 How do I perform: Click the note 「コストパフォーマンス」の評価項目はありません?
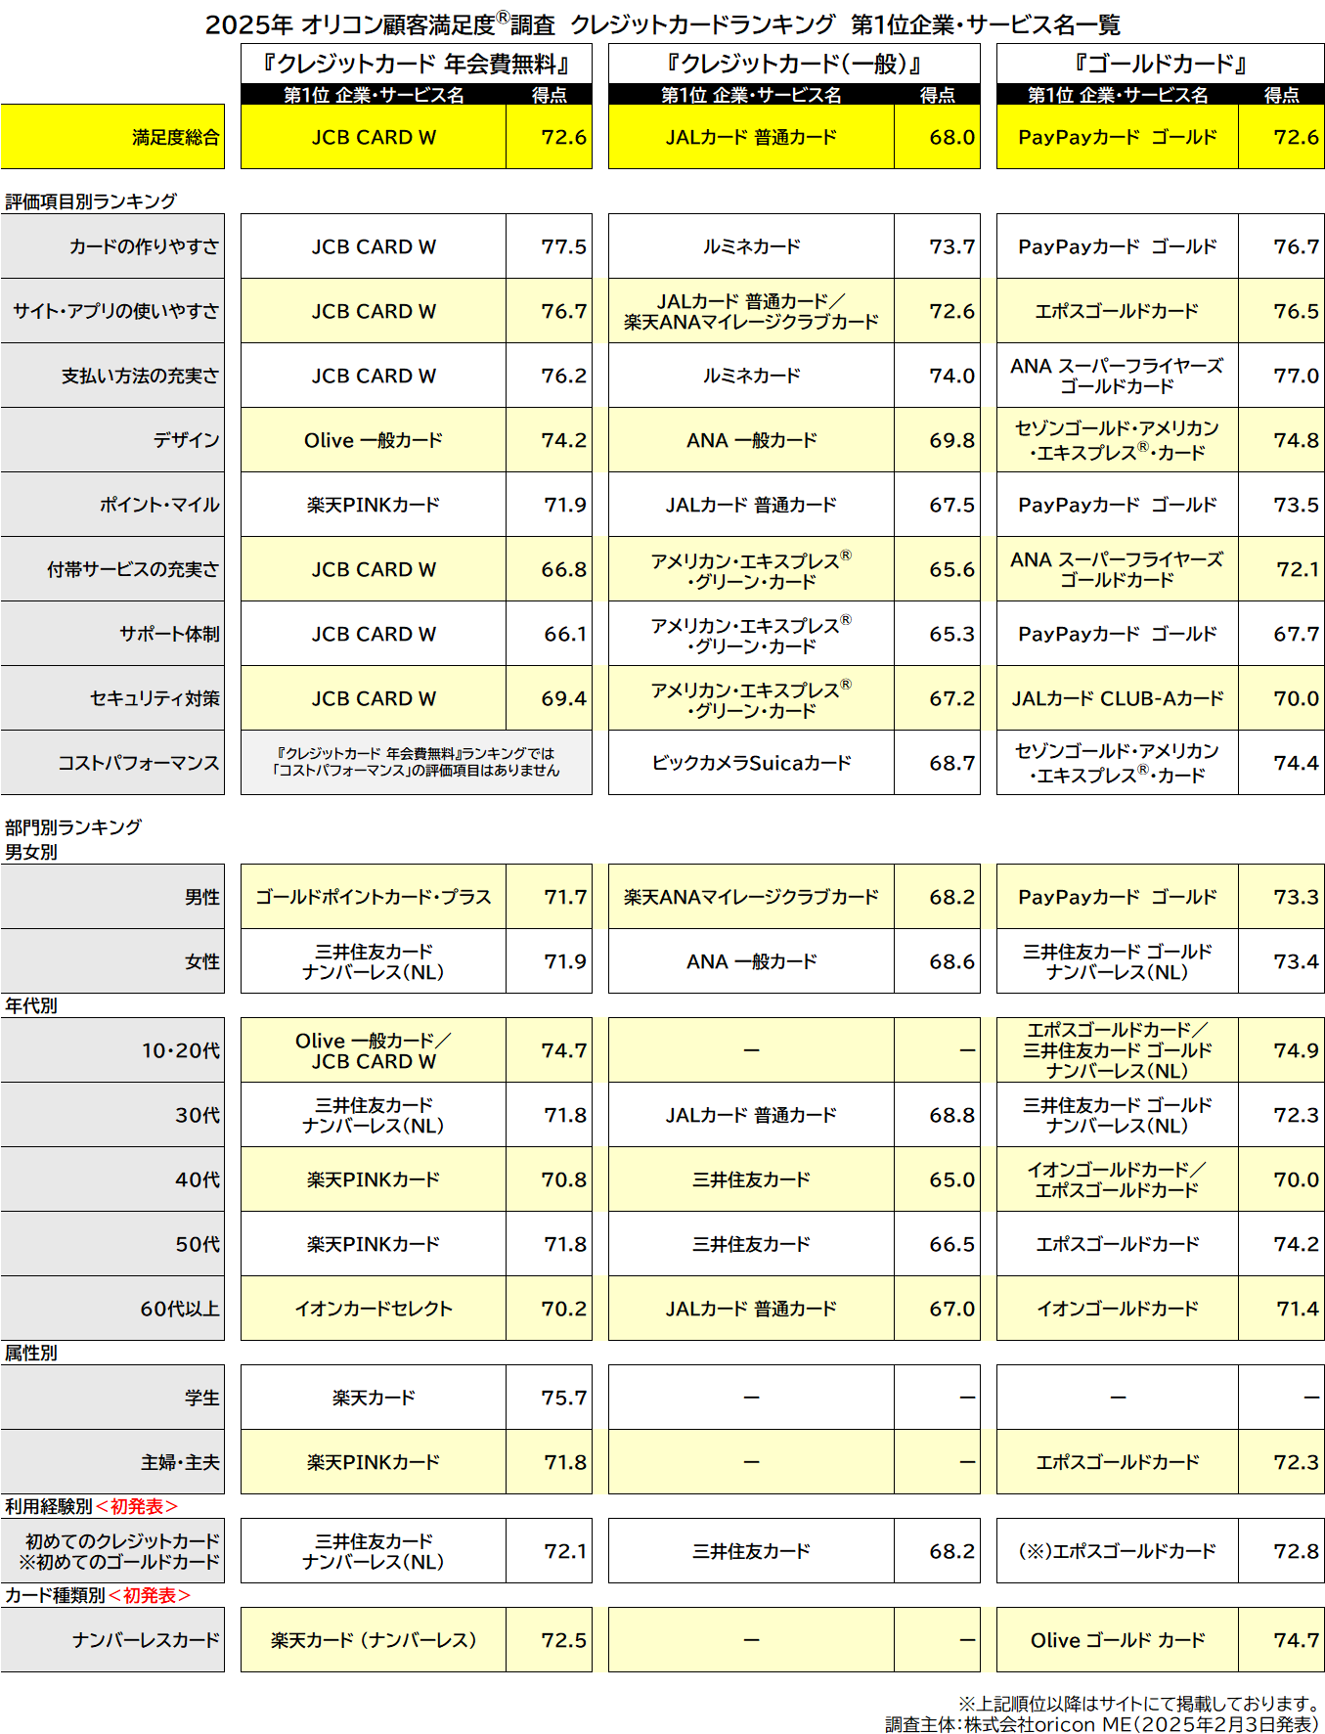coord(417,771)
